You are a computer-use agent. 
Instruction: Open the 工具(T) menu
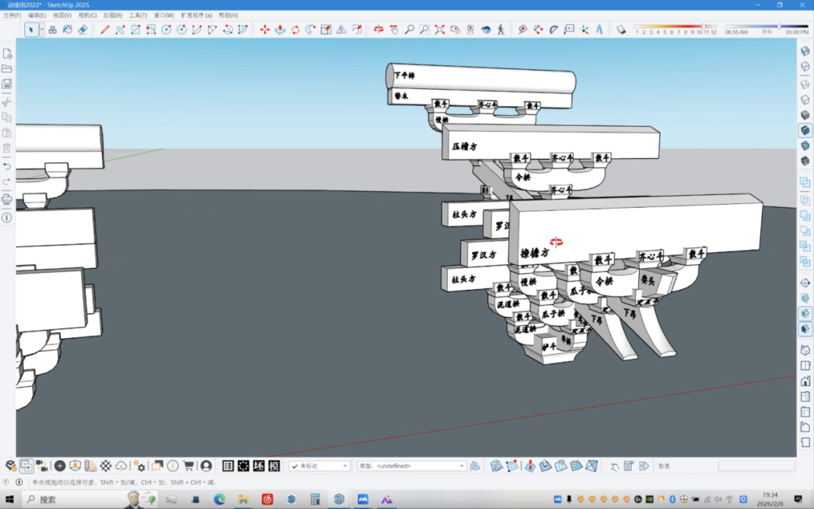click(x=138, y=16)
